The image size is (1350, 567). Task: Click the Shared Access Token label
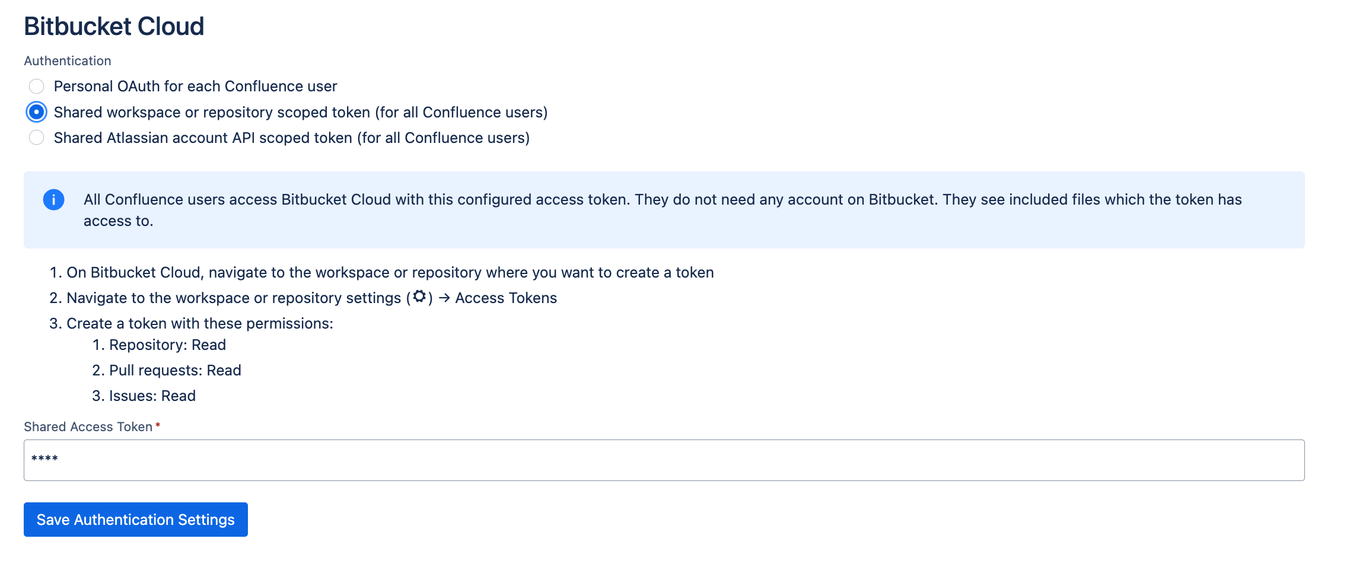pyautogui.click(x=88, y=426)
